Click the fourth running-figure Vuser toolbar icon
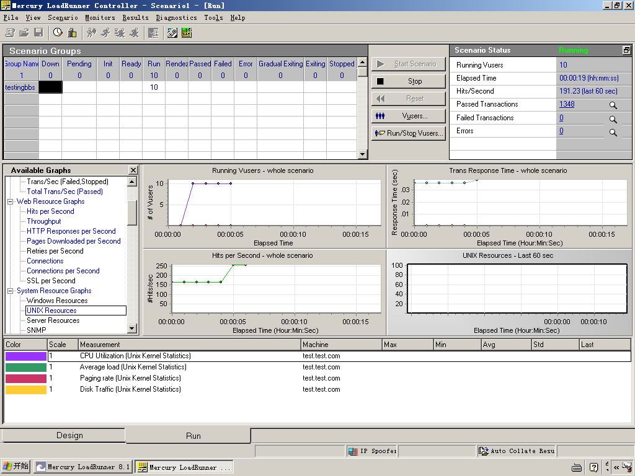 [134, 33]
